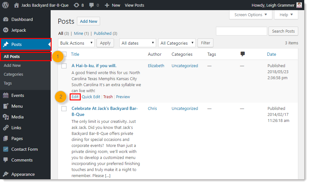Click Edit under the Hai-b-ku post
The height and width of the screenshot is (184, 309).
pos(75,97)
